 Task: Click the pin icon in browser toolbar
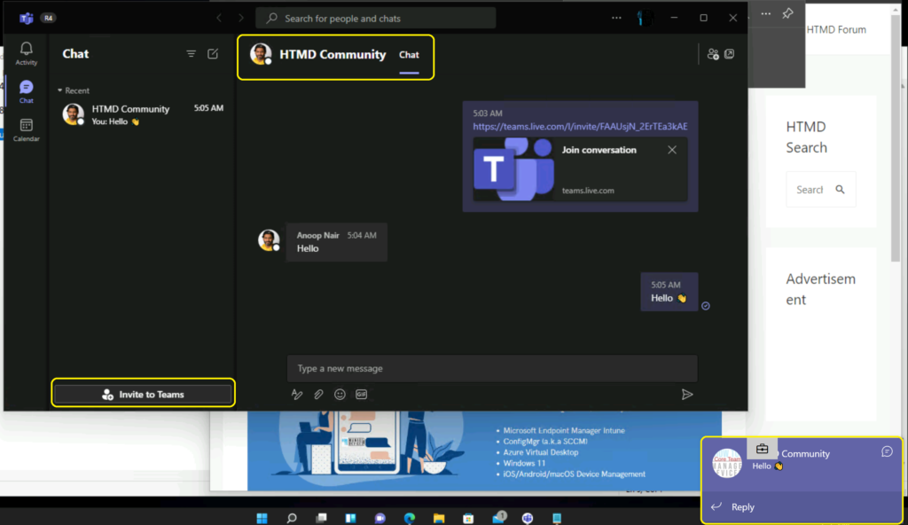point(787,13)
